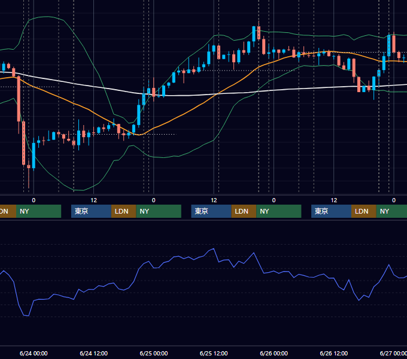Click the upper green Bollinger band peak
This screenshot has height=359, width=407.
[47, 17]
